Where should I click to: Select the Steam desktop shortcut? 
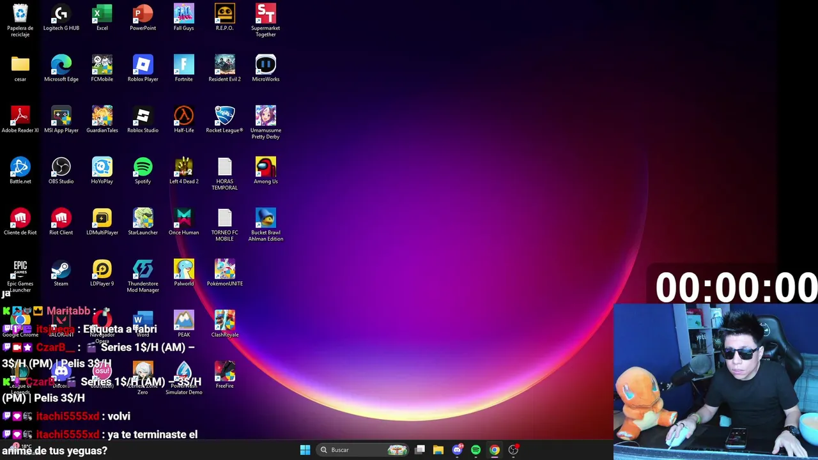point(61,273)
